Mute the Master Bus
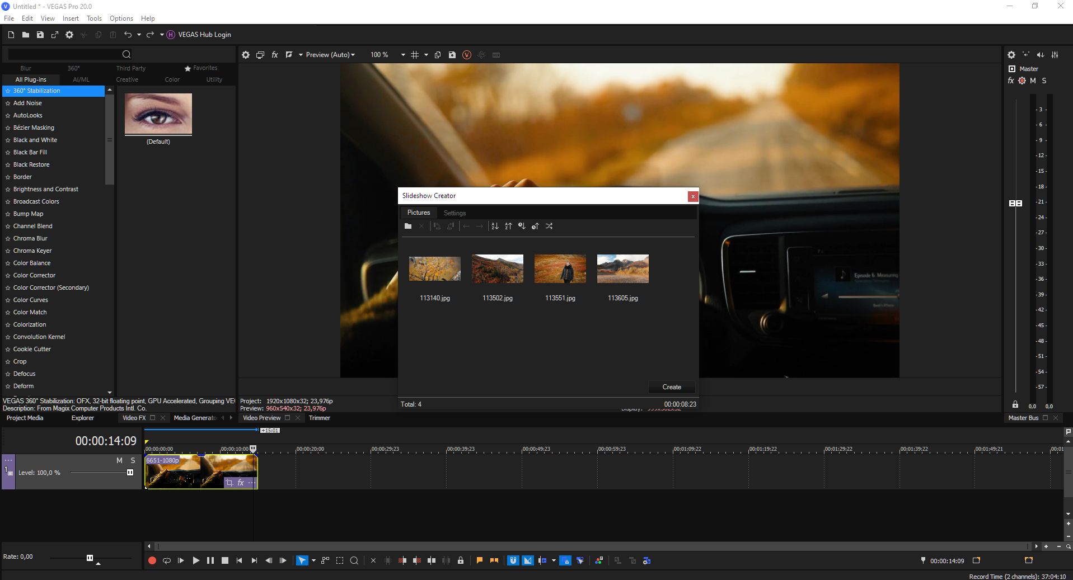 pyautogui.click(x=1033, y=81)
